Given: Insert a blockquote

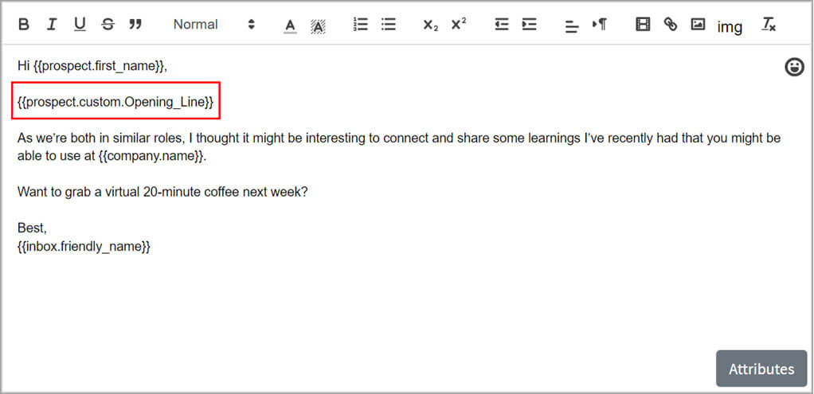Looking at the screenshot, I should 135,25.
